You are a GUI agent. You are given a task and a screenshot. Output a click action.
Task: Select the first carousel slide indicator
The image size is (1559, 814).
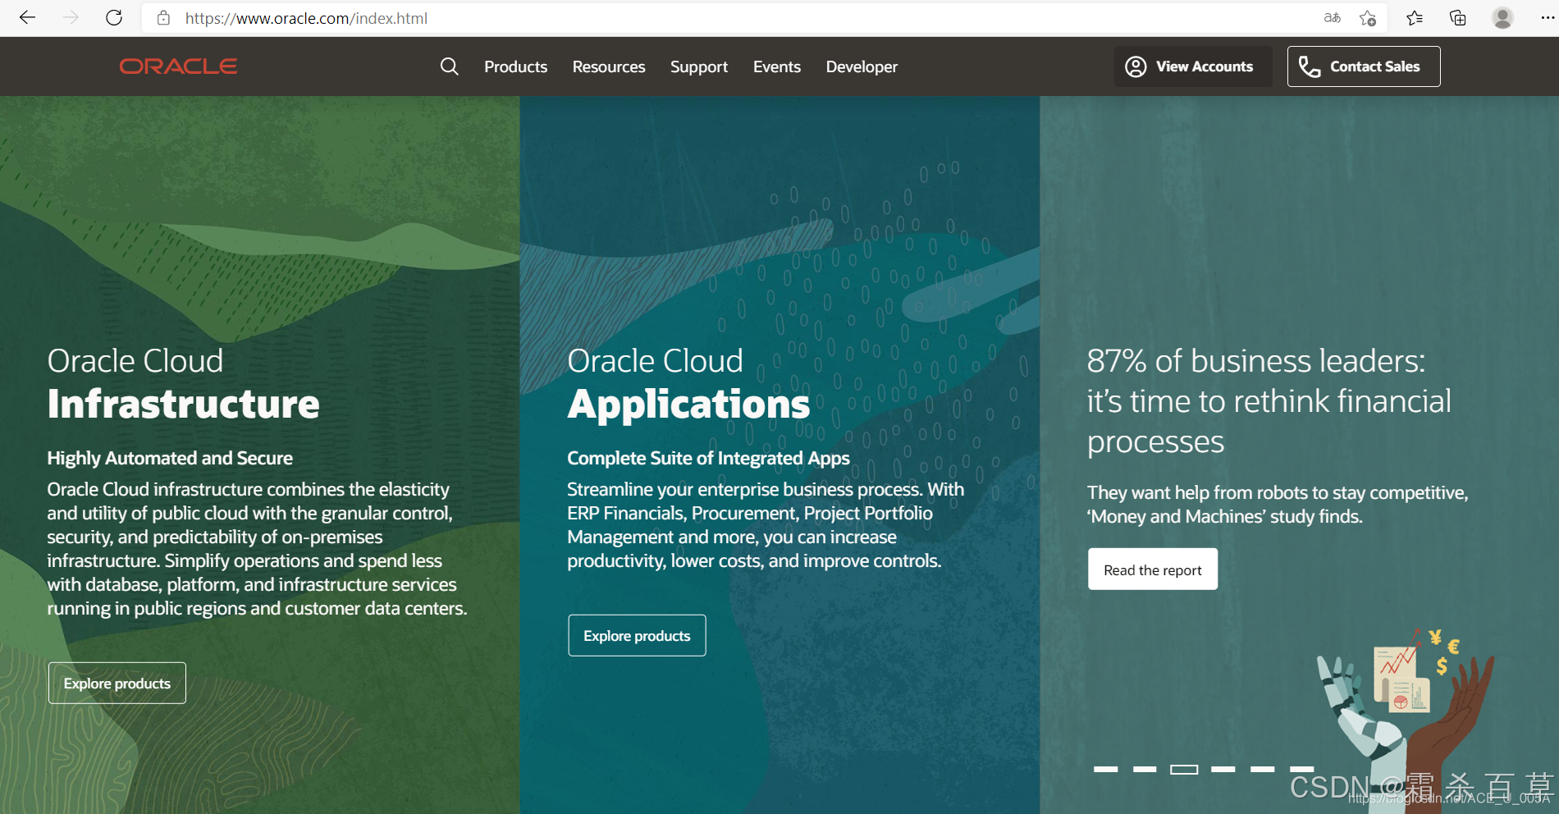tap(1105, 769)
